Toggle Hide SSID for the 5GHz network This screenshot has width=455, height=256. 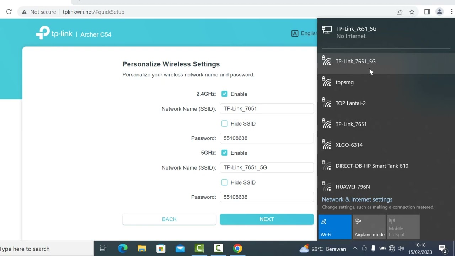click(224, 182)
